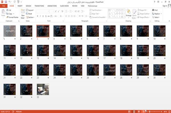Screen dimensions: 171x113
Task: Open the Arrange options
Action: click(x=129, y=14)
